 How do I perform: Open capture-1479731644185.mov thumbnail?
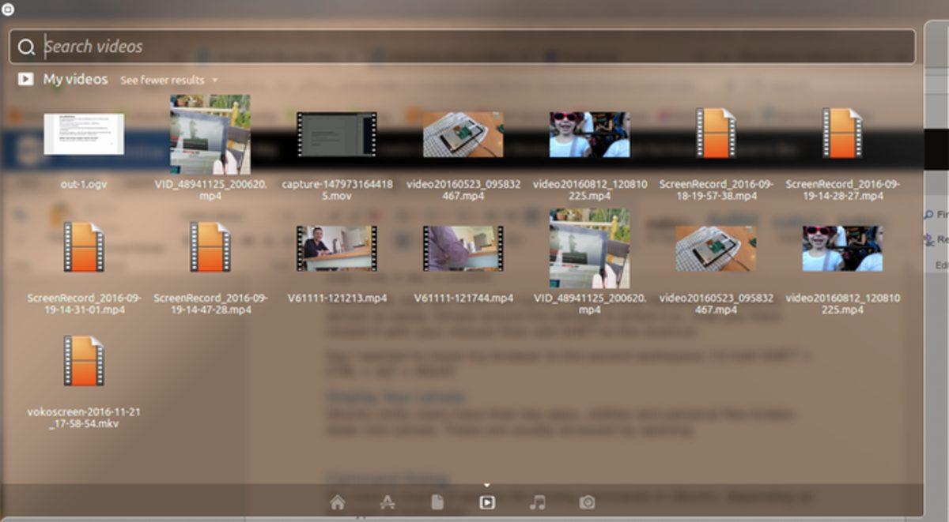pyautogui.click(x=336, y=133)
